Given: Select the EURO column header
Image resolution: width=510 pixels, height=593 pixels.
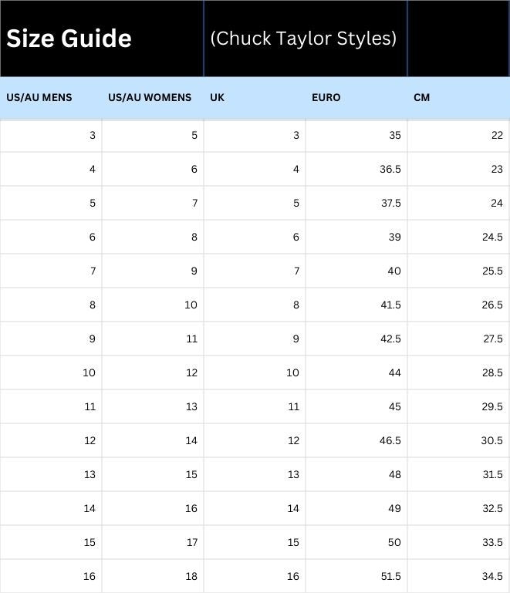Looking at the screenshot, I should 326,98.
